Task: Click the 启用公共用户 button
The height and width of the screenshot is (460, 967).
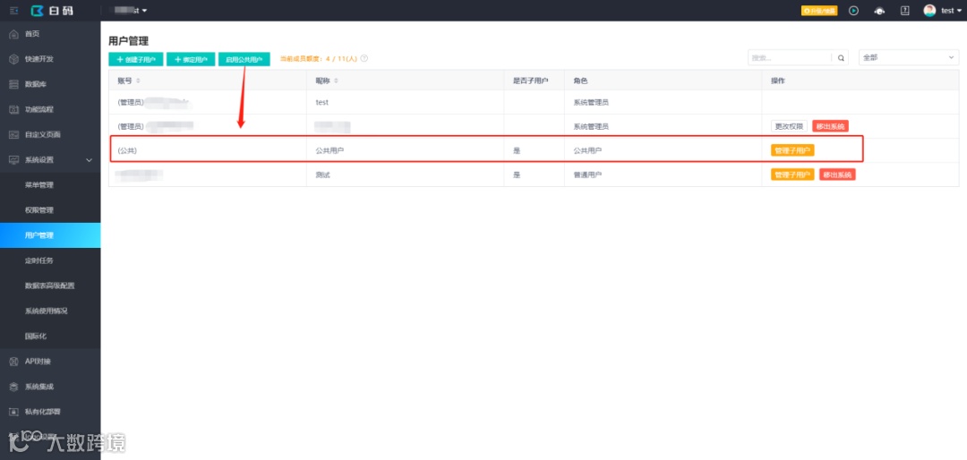Action: pos(244,59)
